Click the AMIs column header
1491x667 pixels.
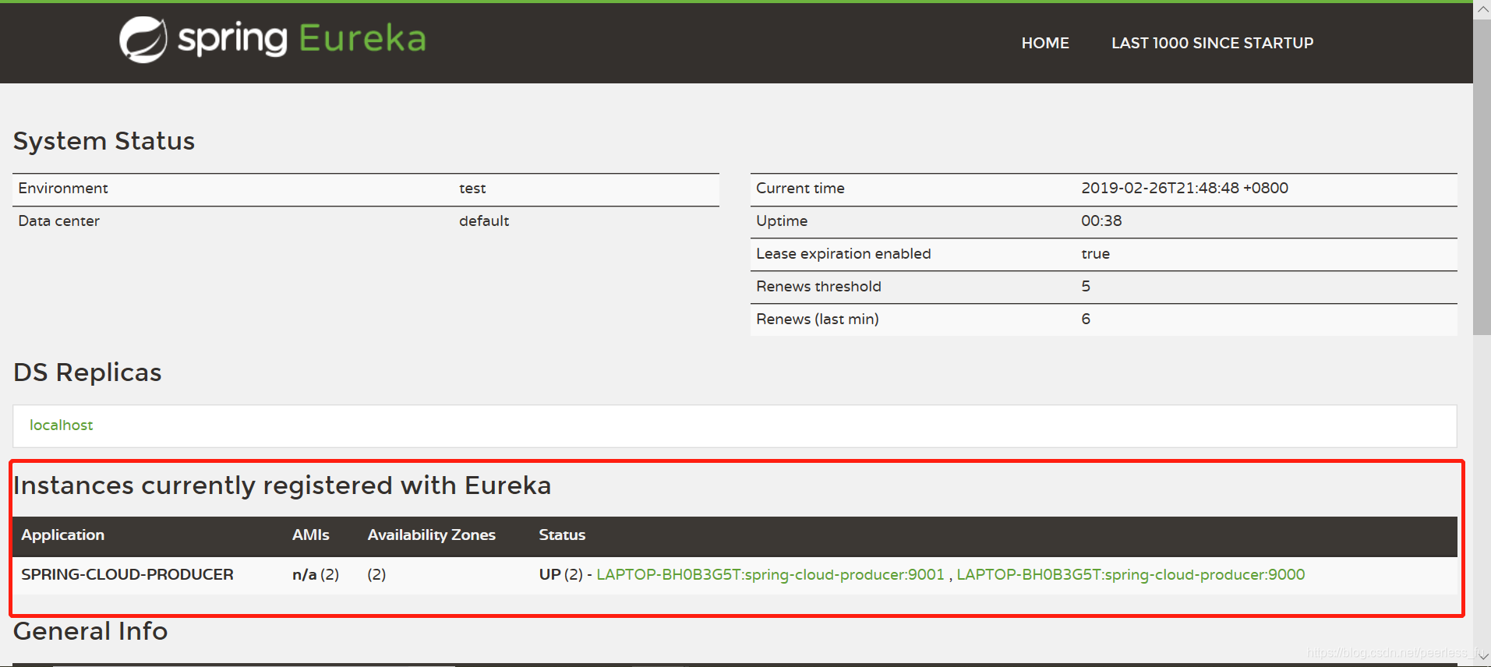310,535
